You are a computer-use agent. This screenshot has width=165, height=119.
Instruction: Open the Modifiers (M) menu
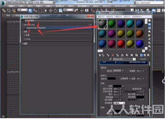point(60,6)
